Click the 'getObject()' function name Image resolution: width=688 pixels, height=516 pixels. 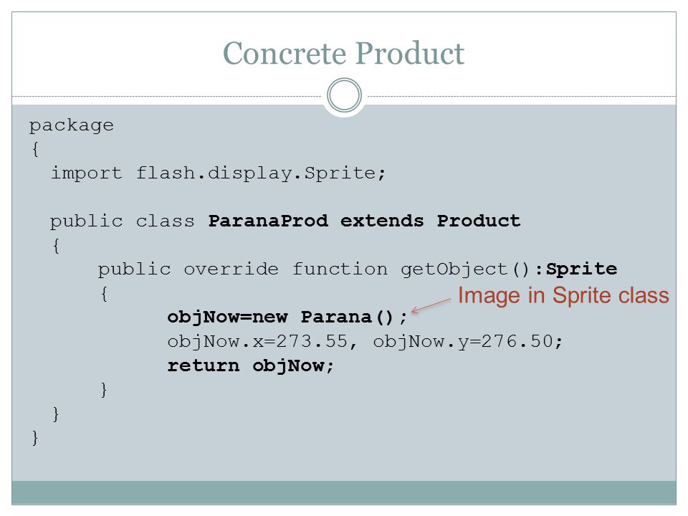coord(466,269)
